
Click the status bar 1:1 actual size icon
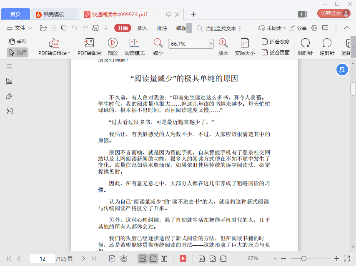pyautogui.click(x=202, y=259)
